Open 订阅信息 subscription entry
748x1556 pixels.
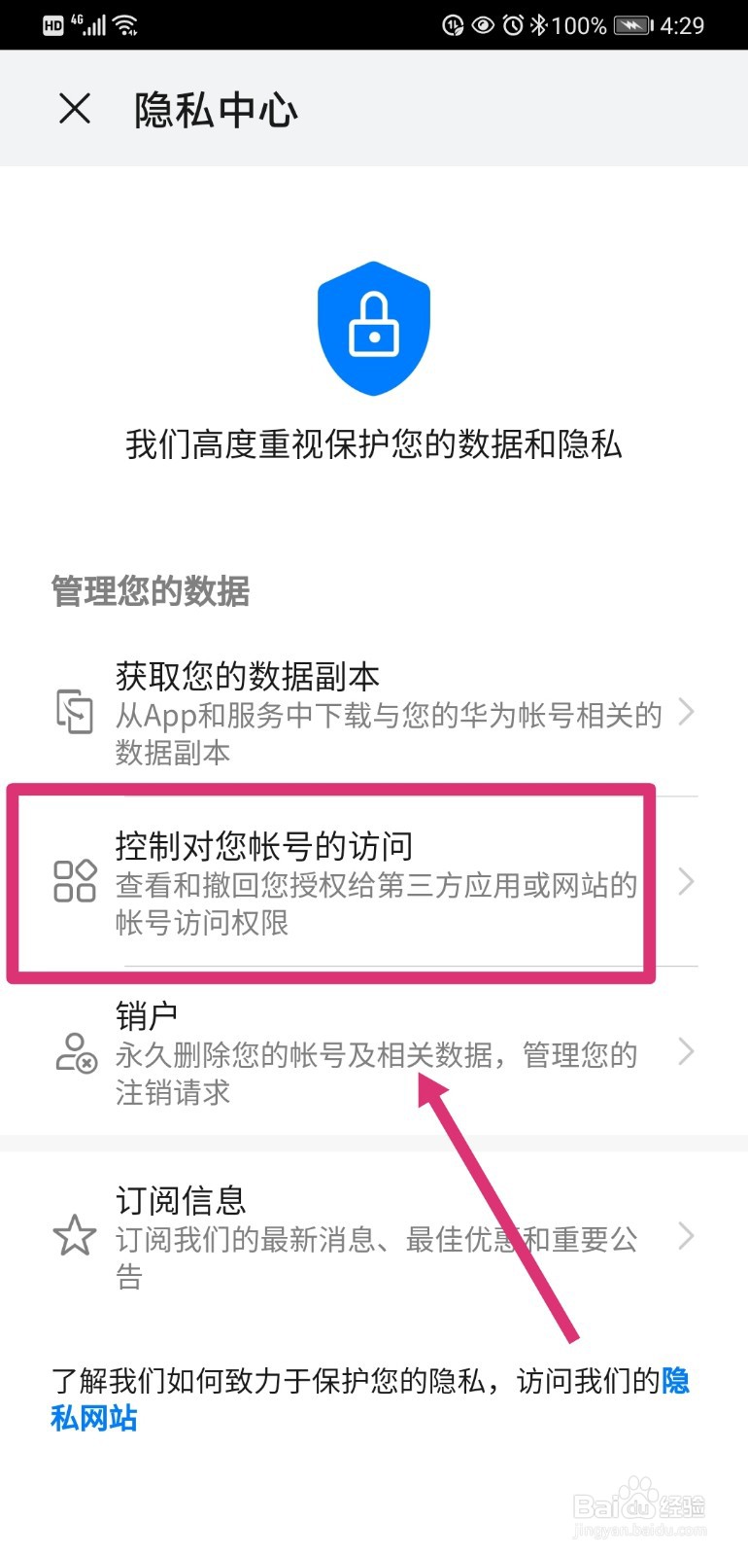pos(374,1236)
